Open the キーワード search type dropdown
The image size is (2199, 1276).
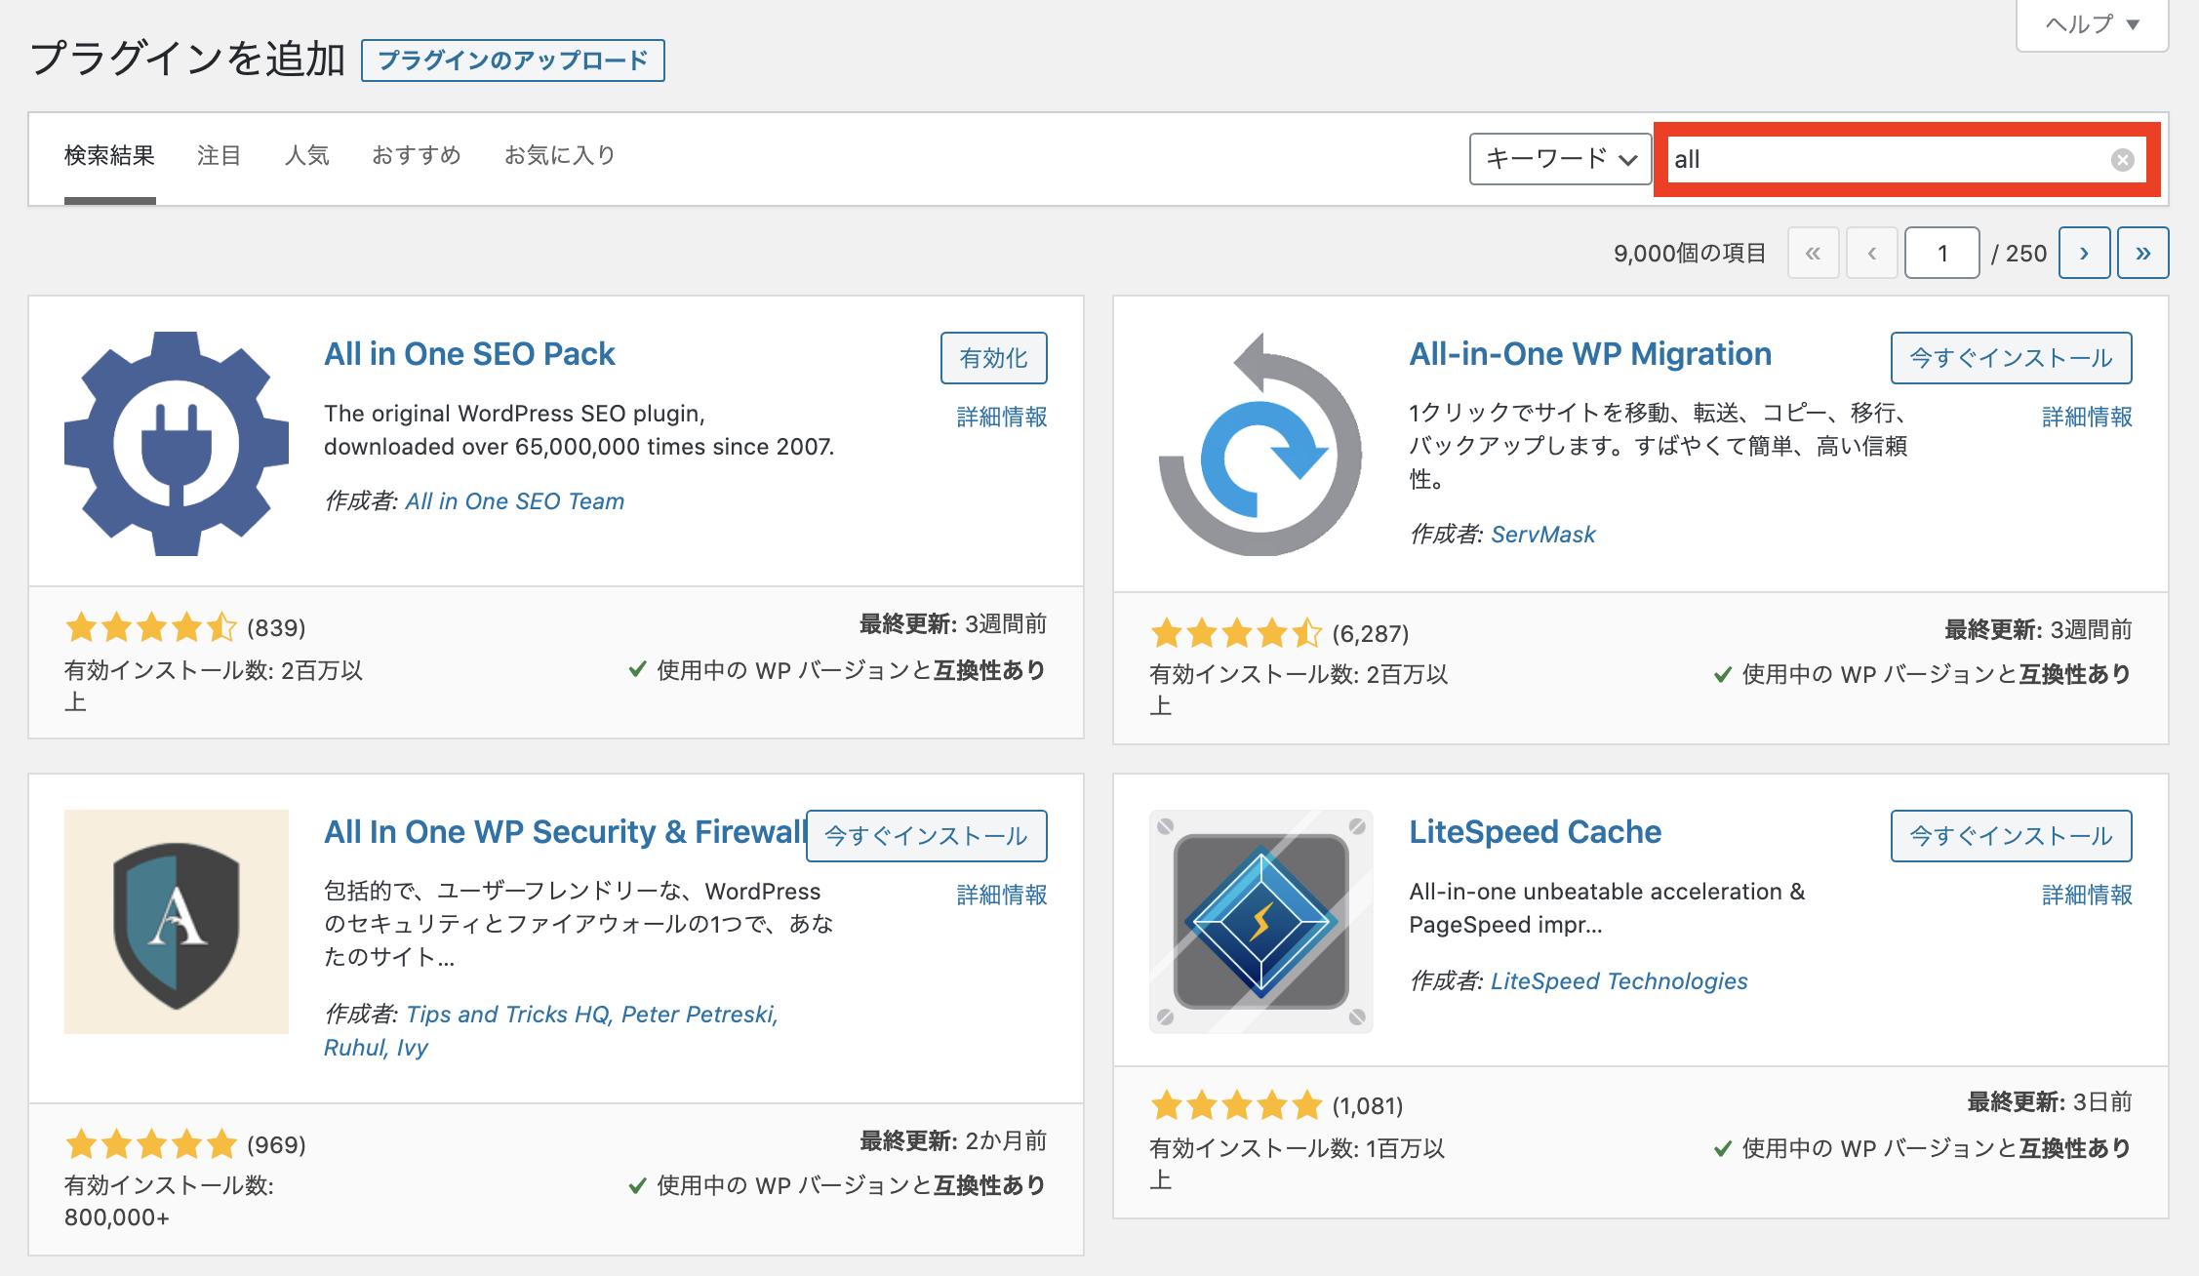1560,159
